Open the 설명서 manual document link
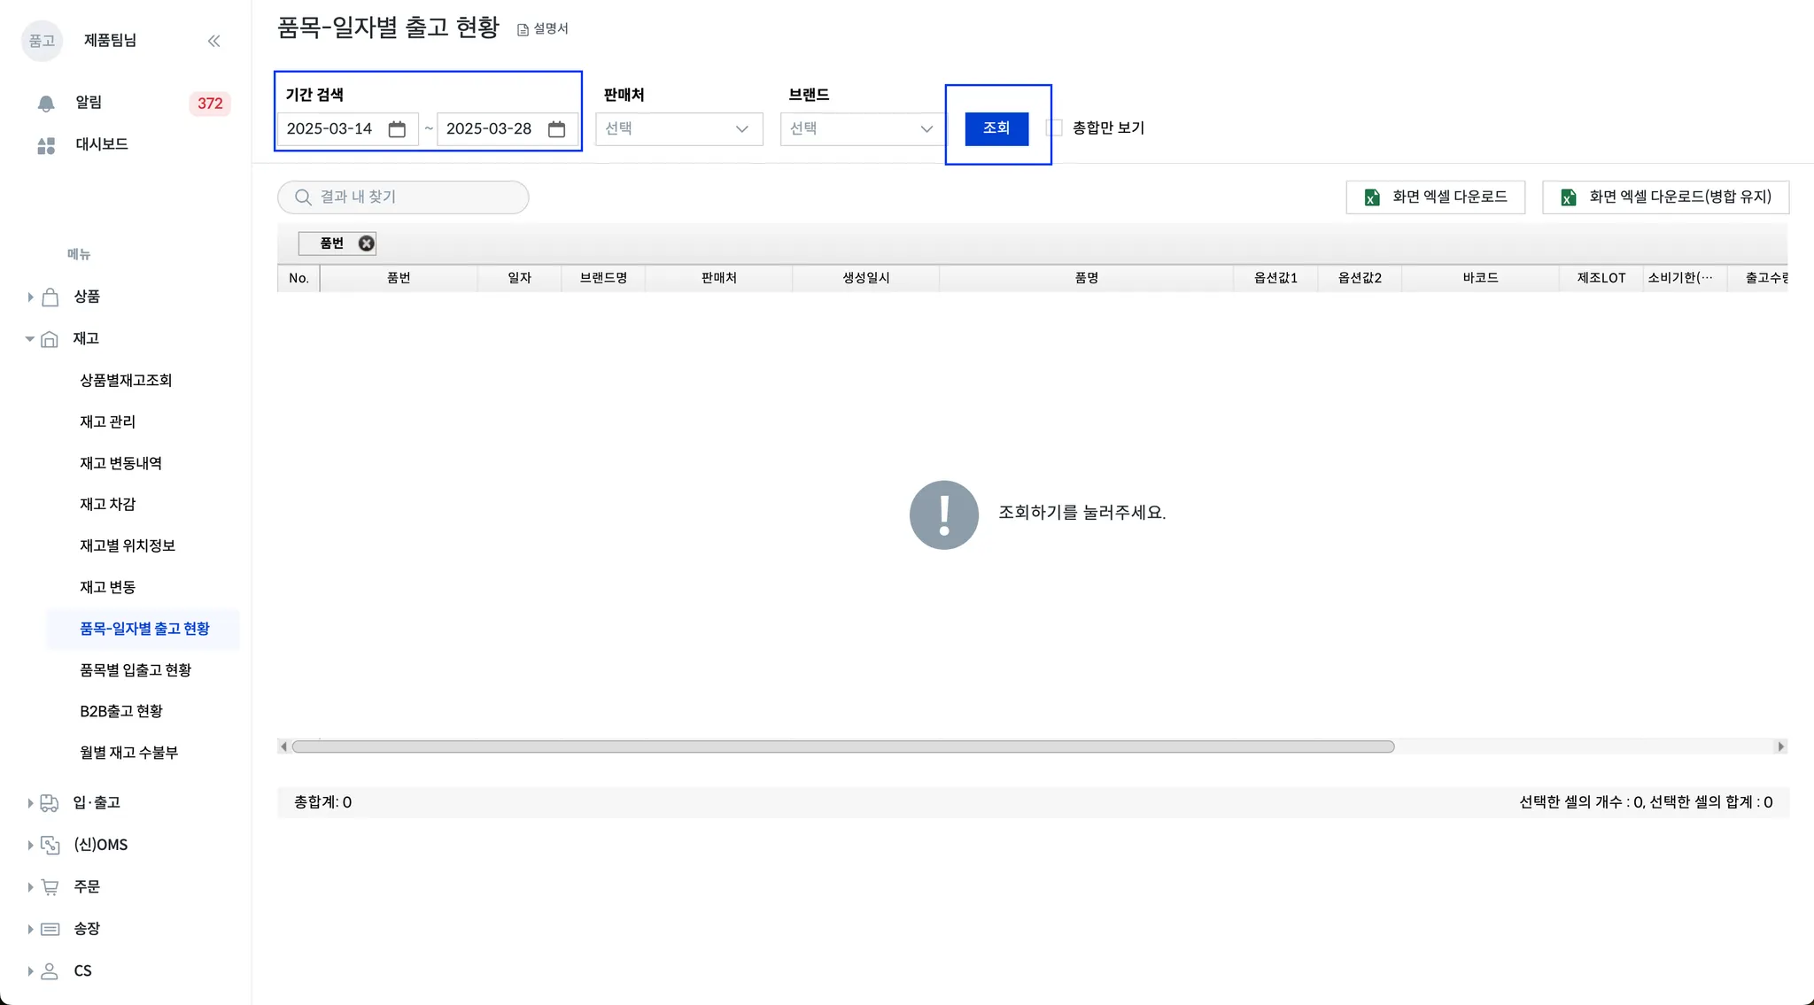Image resolution: width=1814 pixels, height=1005 pixels. (543, 29)
